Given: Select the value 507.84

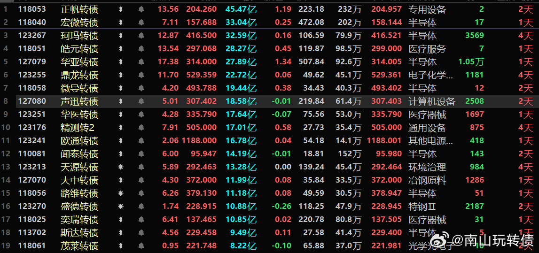Looking at the screenshot, I should tap(312, 62).
